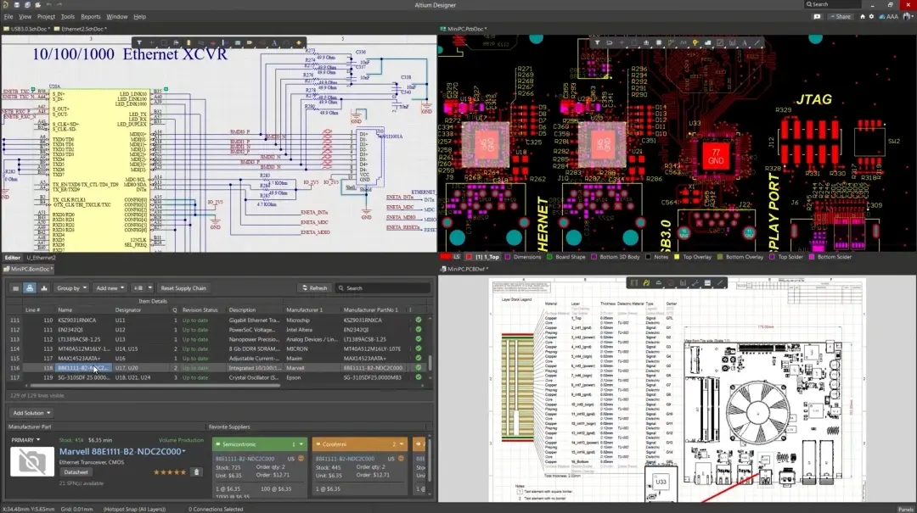
Task: Select the supply chain view icon in BOM toolbar
Action: 30,288
